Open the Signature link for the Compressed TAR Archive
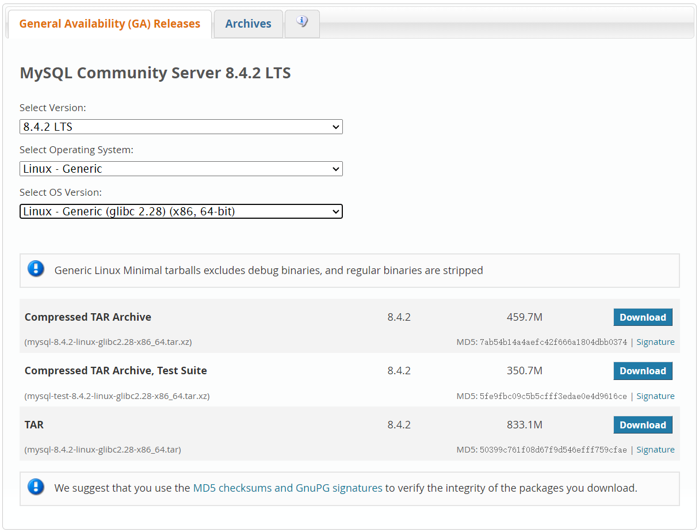 [x=655, y=341]
